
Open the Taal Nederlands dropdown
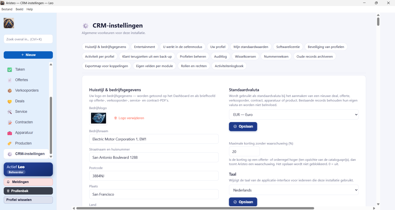click(294, 190)
